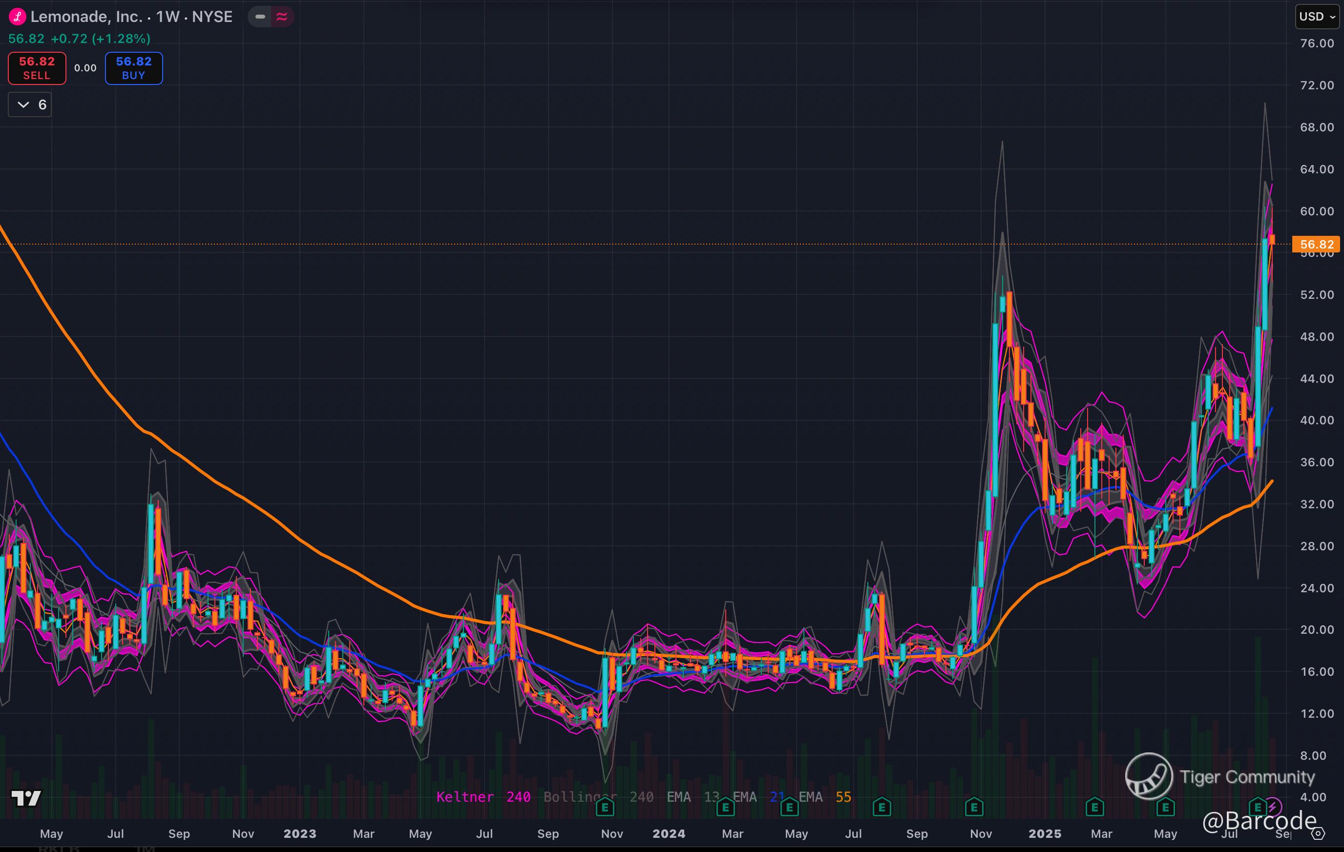This screenshot has width=1344, height=852.
Task: Click the Keltner 240 indicator label
Action: [483, 797]
